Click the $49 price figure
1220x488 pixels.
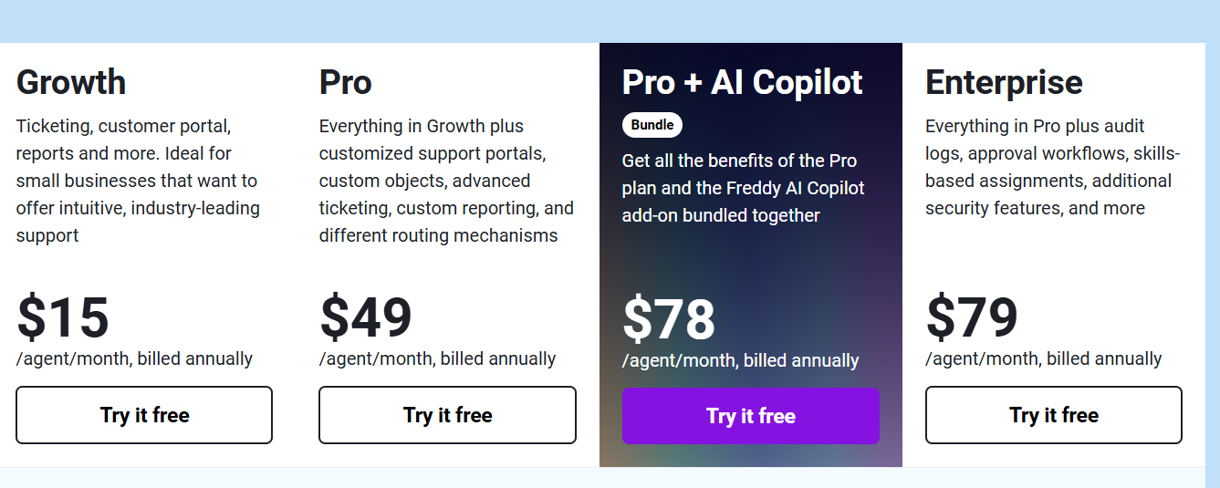point(366,317)
